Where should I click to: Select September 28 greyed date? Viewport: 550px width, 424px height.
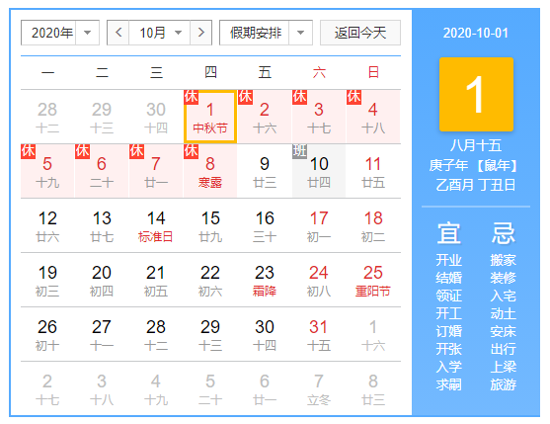(47, 117)
